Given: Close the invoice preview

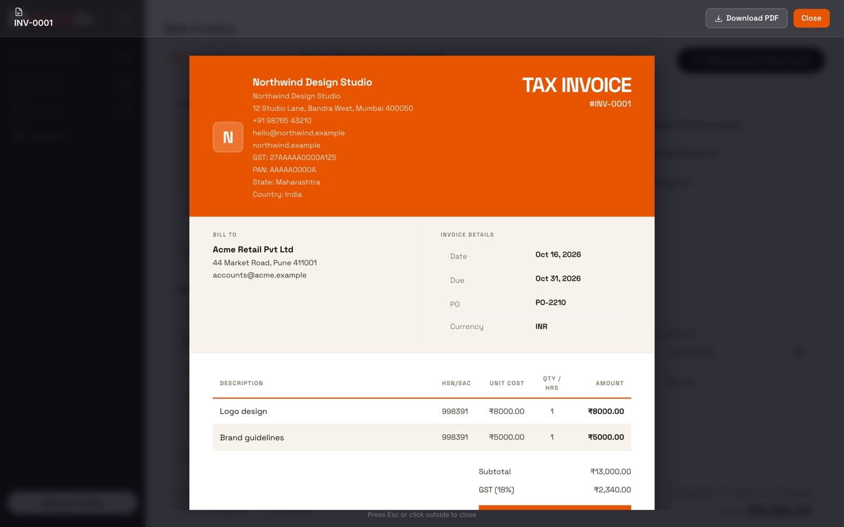Looking at the screenshot, I should tap(811, 18).
